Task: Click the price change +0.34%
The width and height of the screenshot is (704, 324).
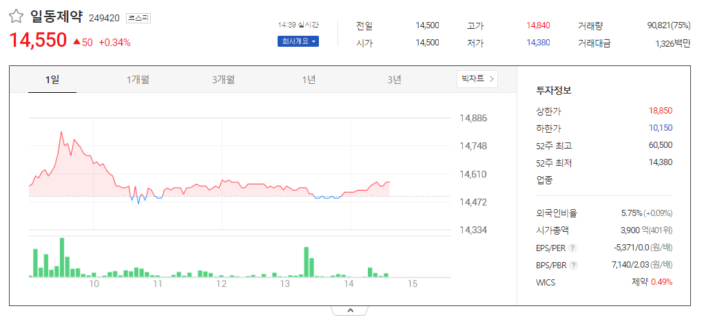Action: point(114,43)
